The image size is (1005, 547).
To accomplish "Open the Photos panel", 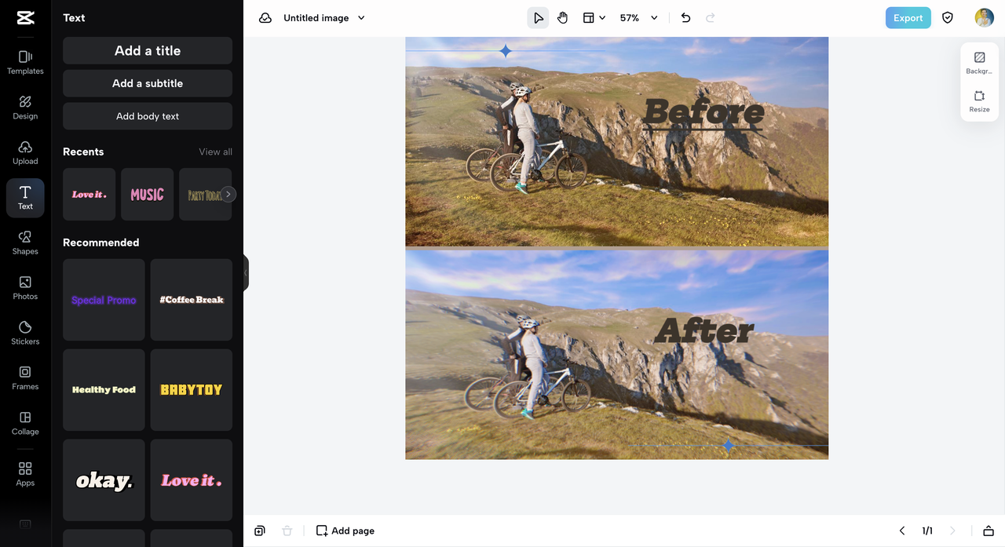I will coord(25,288).
